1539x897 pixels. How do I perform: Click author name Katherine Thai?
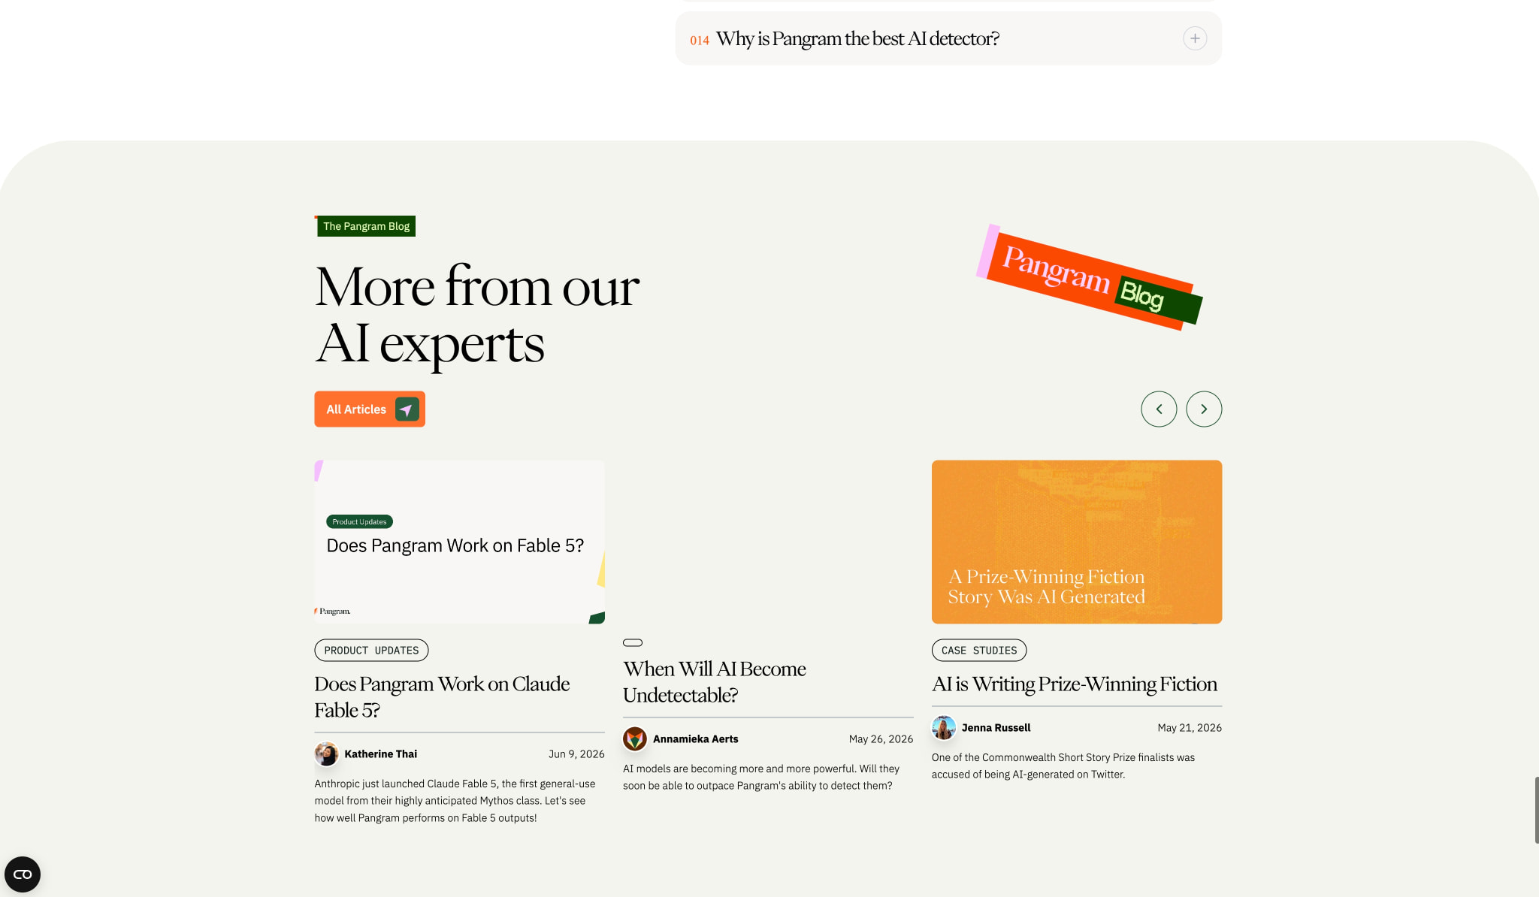(381, 754)
